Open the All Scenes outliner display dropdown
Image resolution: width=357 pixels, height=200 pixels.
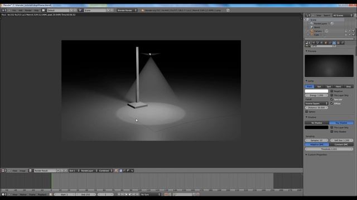coord(342,16)
